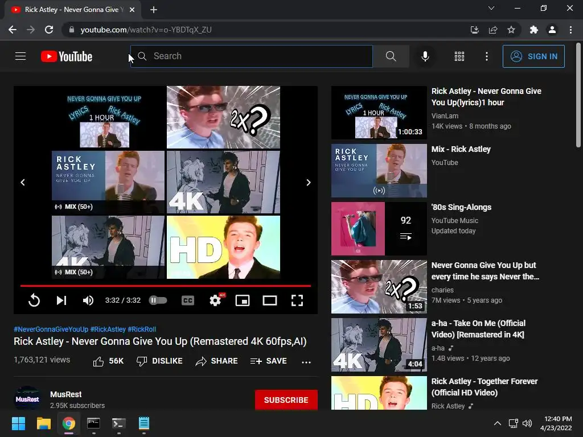Show next end-screen suggestions arrow
Viewport: 583px width, 437px height.
point(308,183)
